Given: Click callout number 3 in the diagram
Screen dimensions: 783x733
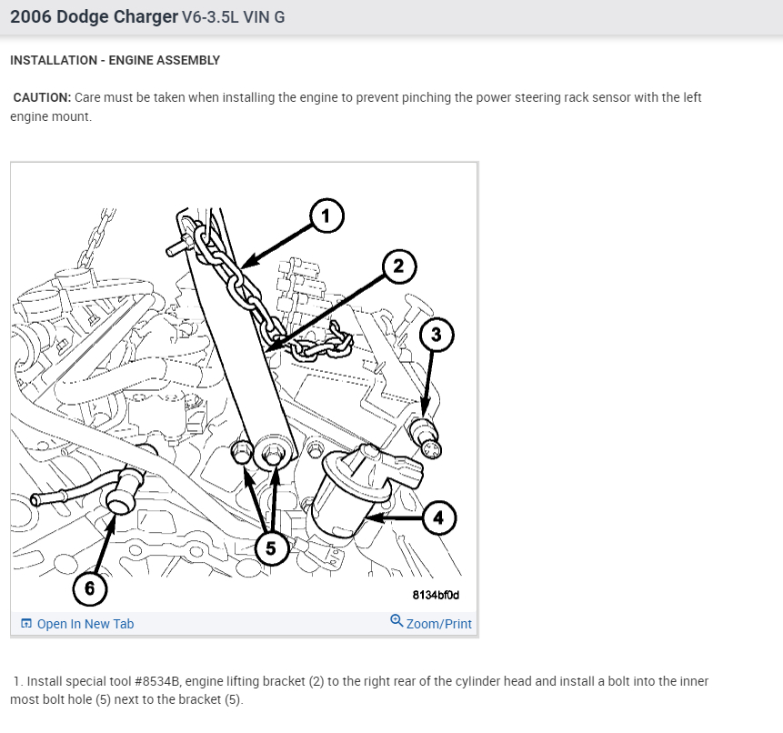Looking at the screenshot, I should pyautogui.click(x=437, y=335).
